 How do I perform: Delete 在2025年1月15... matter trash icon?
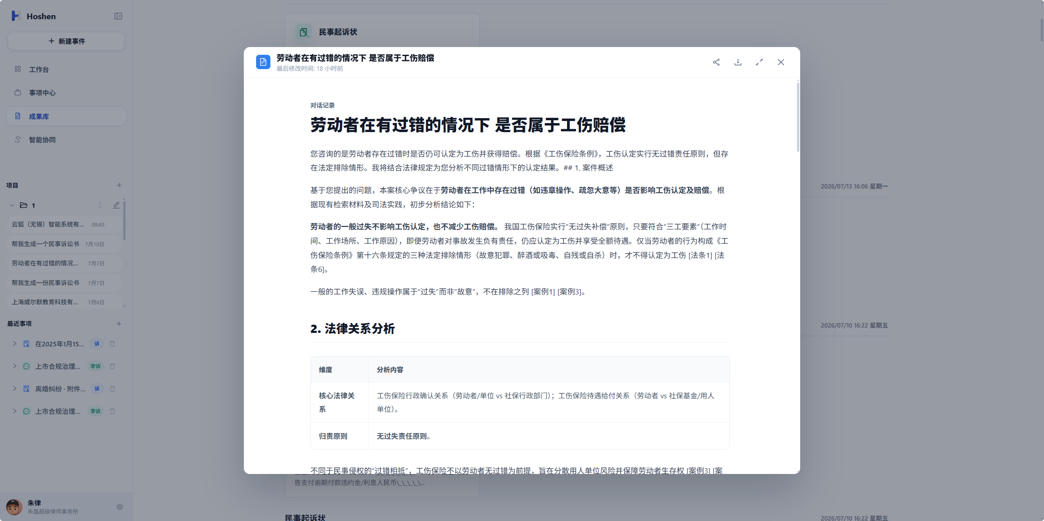tap(112, 344)
